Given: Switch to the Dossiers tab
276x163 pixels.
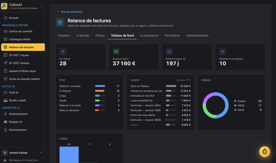Looking at the screenshot, I should [64, 36].
